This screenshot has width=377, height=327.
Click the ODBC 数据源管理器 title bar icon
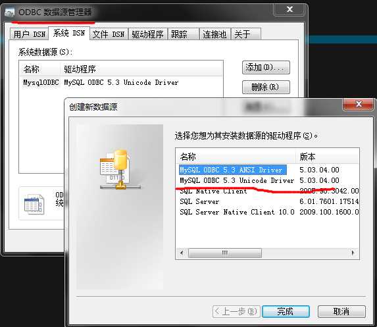point(10,13)
